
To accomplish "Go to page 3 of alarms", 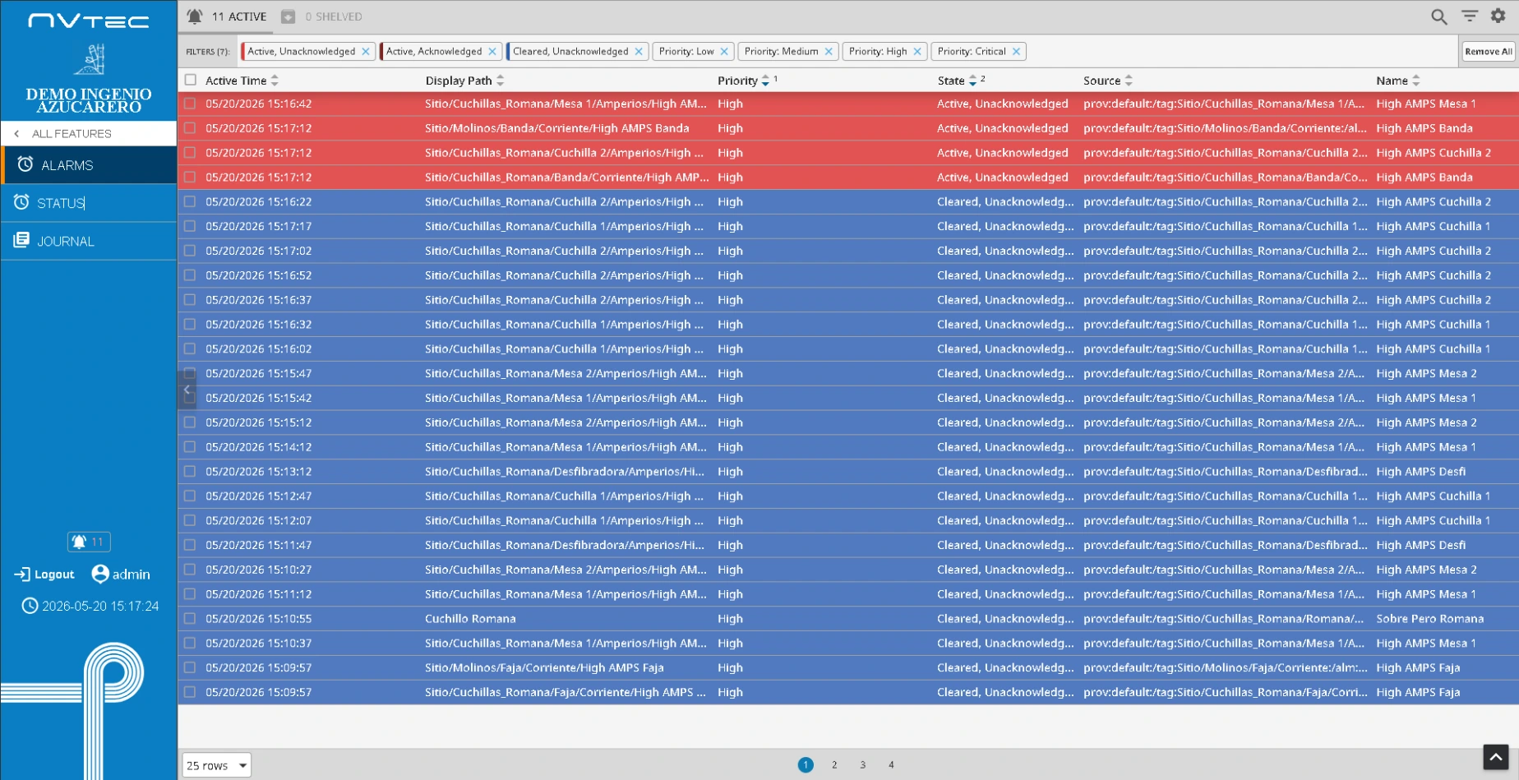I will click(x=862, y=764).
